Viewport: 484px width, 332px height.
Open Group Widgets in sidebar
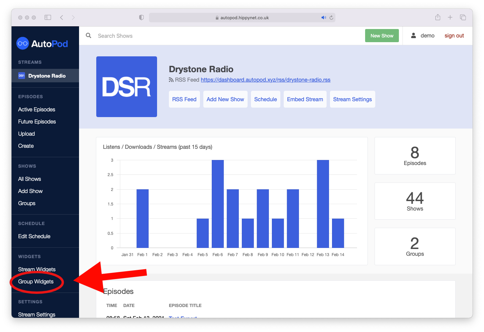(x=36, y=281)
